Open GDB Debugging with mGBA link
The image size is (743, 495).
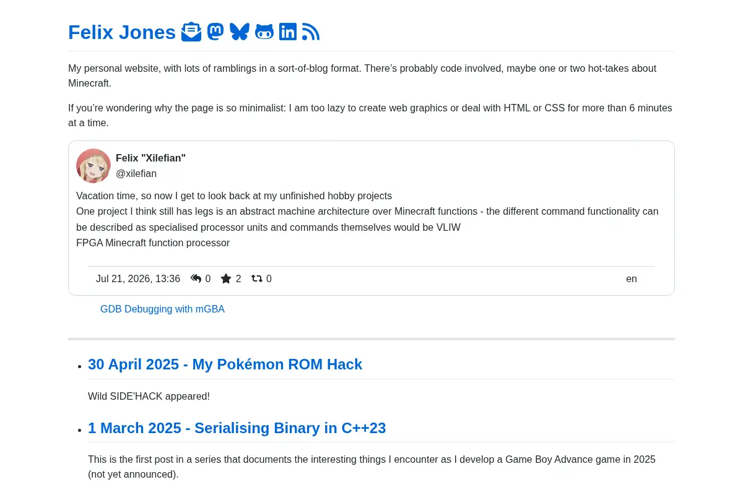coord(162,309)
